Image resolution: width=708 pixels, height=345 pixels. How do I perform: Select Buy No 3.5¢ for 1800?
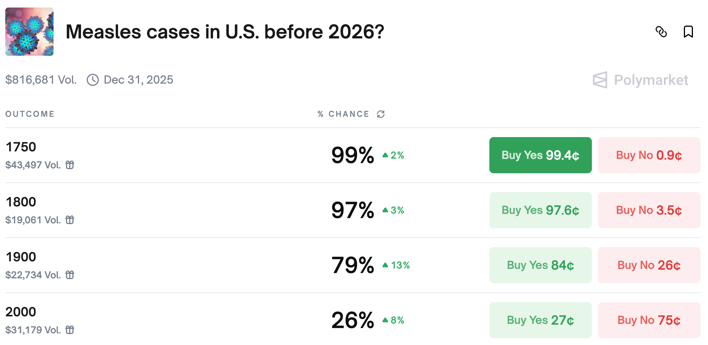[649, 210]
